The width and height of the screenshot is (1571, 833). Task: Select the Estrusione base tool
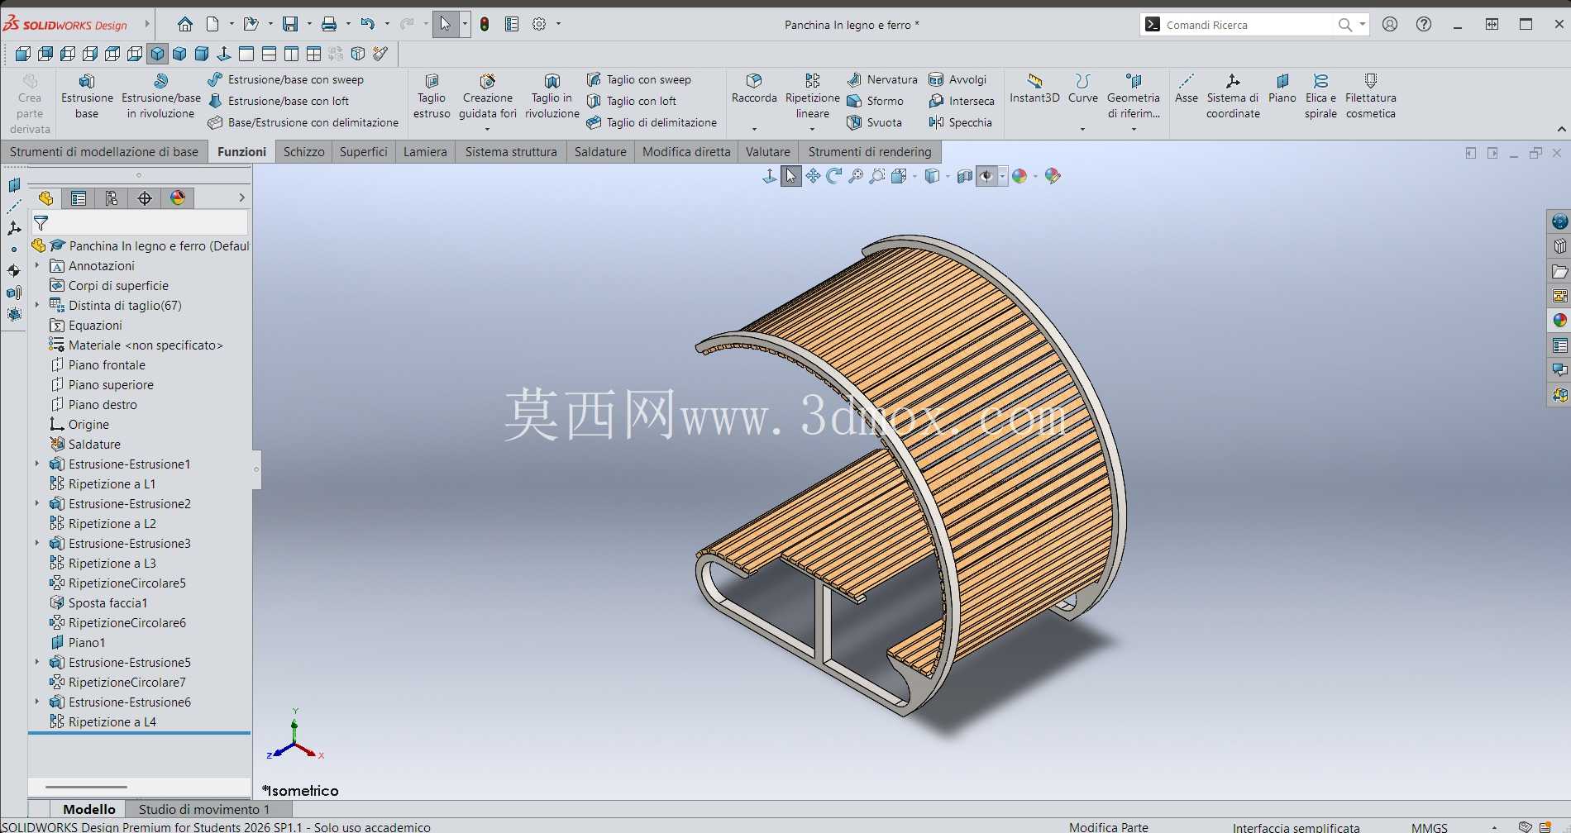pyautogui.click(x=87, y=97)
